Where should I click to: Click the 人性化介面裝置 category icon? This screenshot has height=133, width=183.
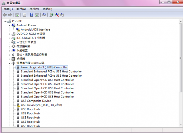tap(13, 42)
